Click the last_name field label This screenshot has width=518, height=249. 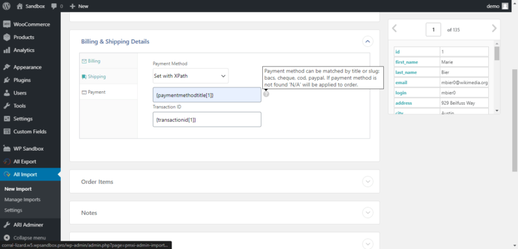coord(406,72)
